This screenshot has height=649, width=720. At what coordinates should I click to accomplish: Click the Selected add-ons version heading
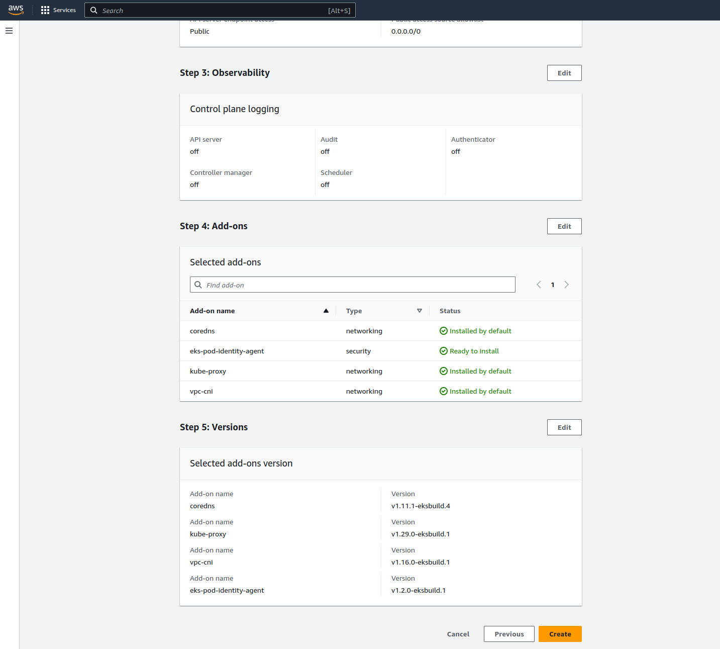(x=241, y=463)
